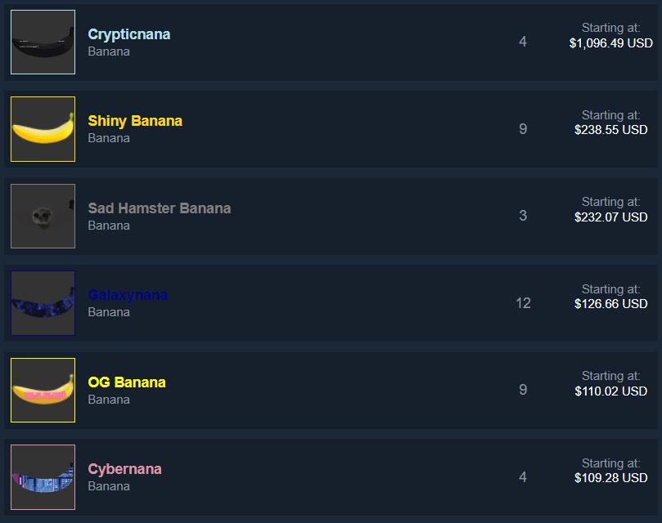Click the quantity 9 next to OG Banana
Screen dimensions: 662x523
coord(523,390)
